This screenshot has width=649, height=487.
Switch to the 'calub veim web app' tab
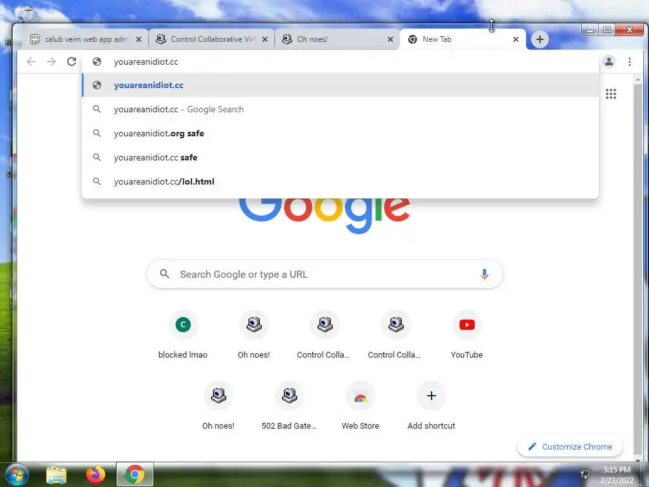click(x=86, y=39)
